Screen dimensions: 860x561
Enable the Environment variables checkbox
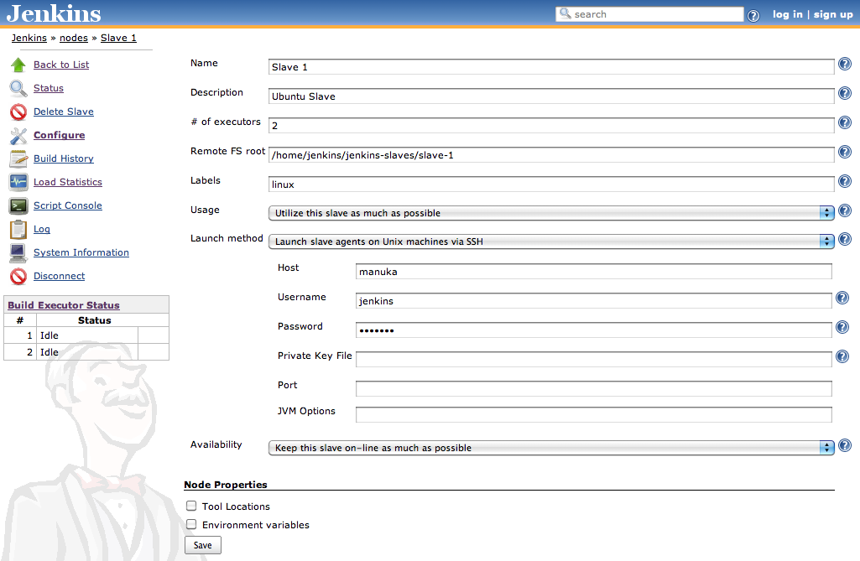pos(190,524)
